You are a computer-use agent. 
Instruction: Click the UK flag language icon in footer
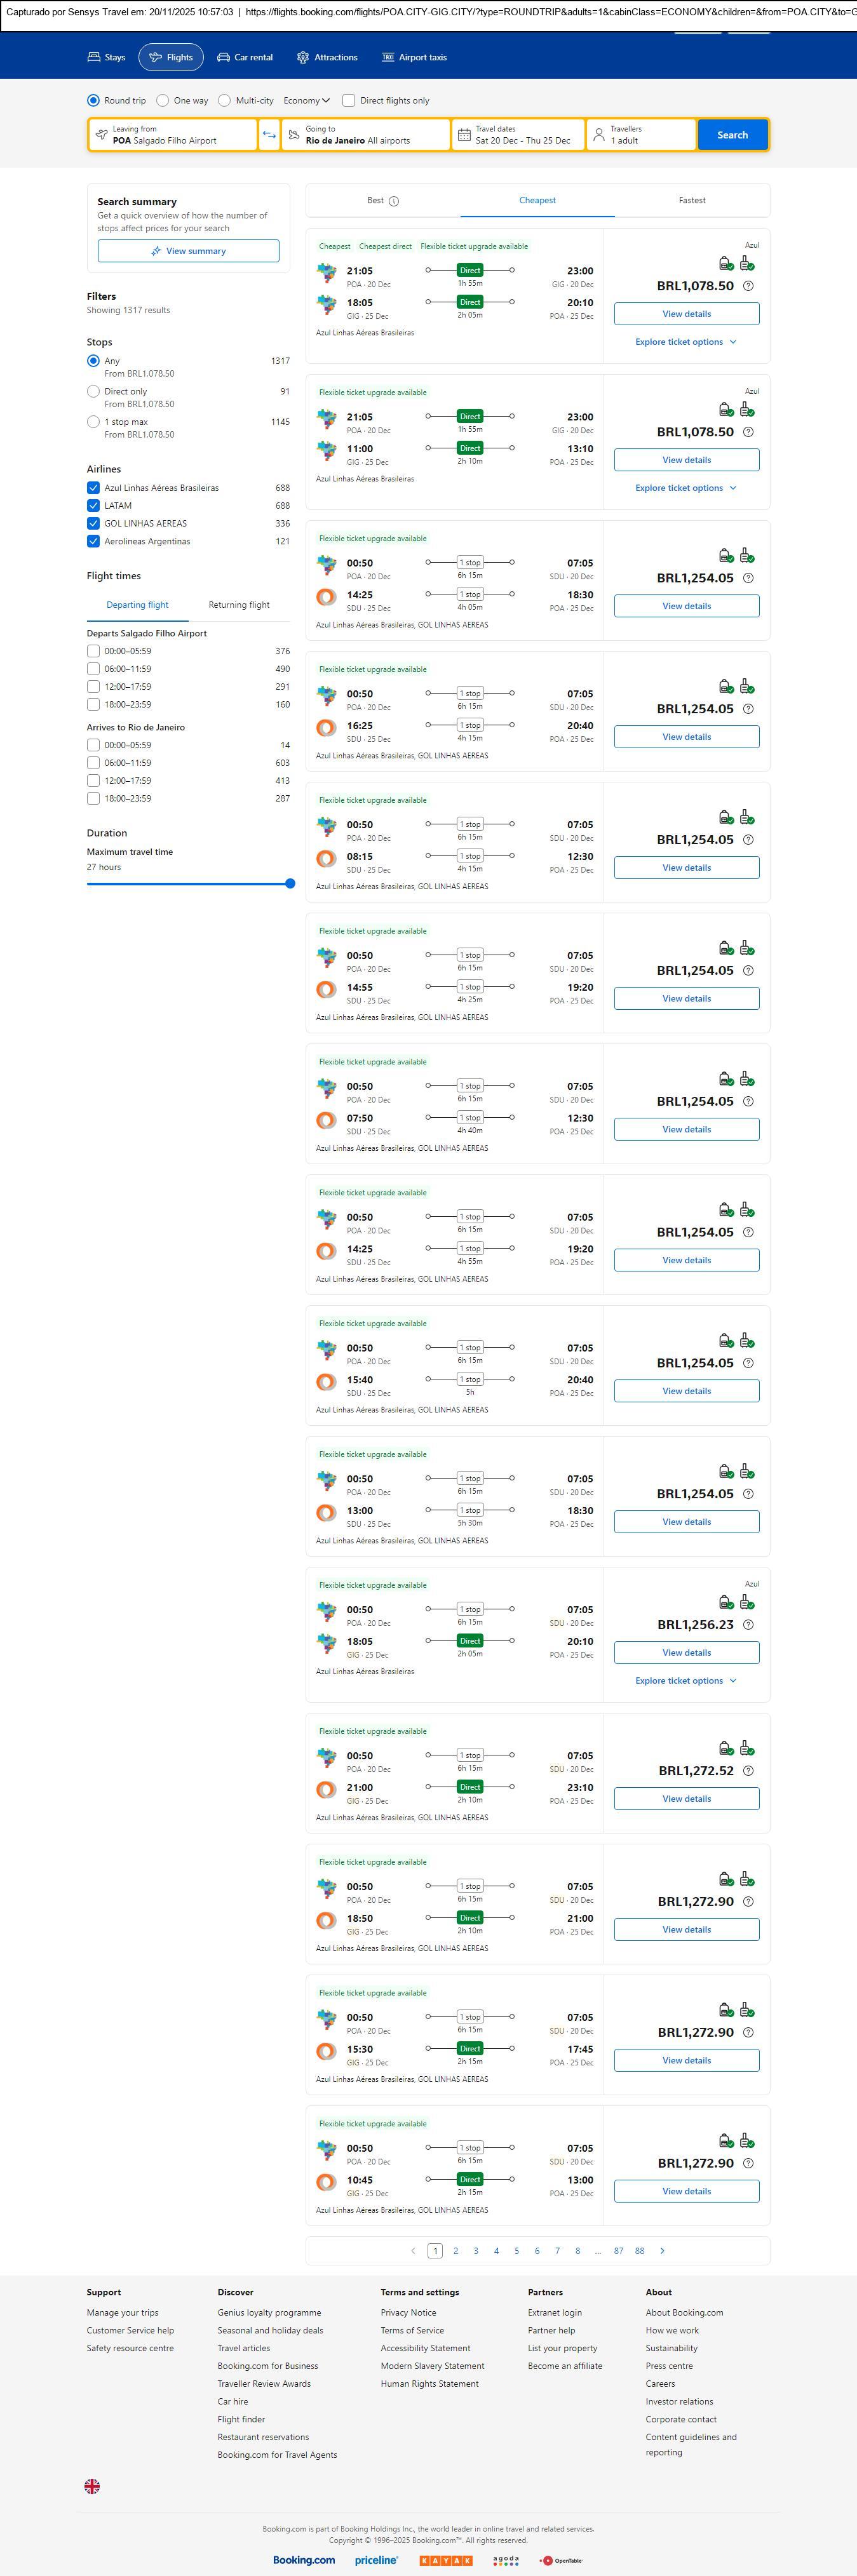[92, 2485]
